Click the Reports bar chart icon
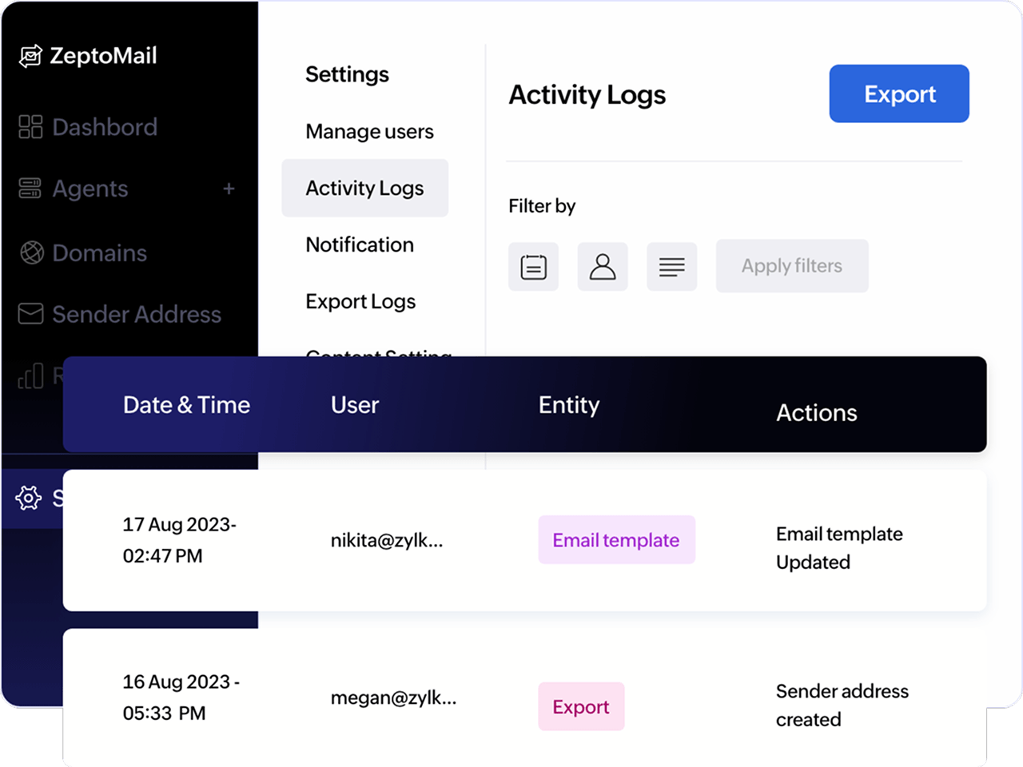This screenshot has width=1023, height=767. pyautogui.click(x=30, y=376)
